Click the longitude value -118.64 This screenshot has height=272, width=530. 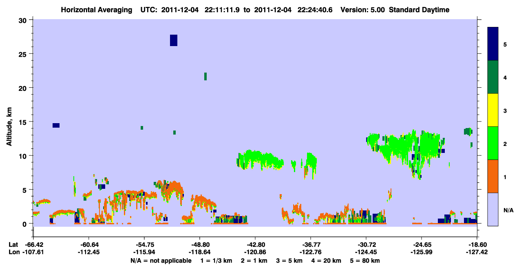[199, 252]
